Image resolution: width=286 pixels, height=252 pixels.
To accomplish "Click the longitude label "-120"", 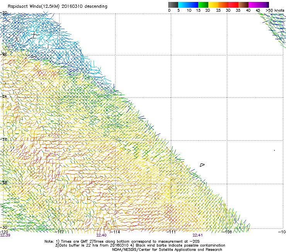I will point(4,232).
